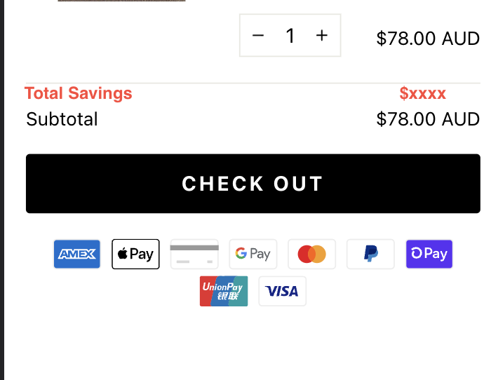Click the Shop Pay icon
The height and width of the screenshot is (380, 491).
point(429,254)
